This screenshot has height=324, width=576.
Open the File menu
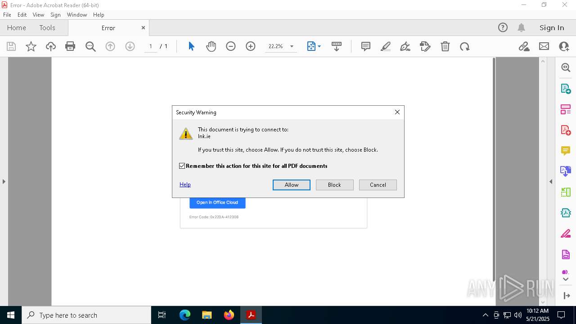pyautogui.click(x=7, y=15)
